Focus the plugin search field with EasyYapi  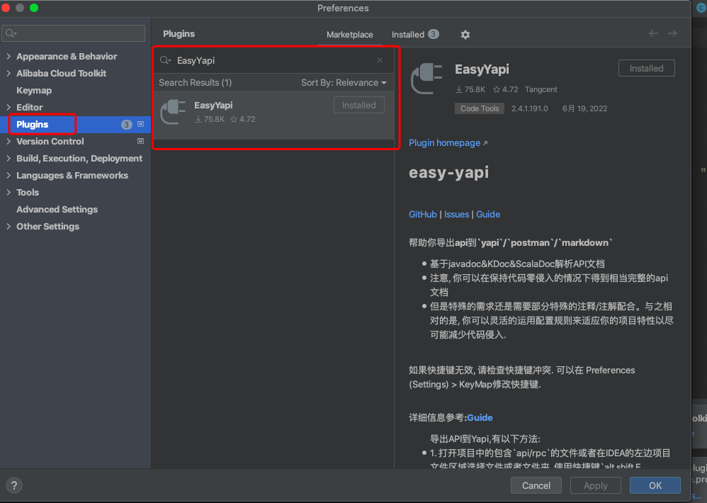pyautogui.click(x=274, y=60)
